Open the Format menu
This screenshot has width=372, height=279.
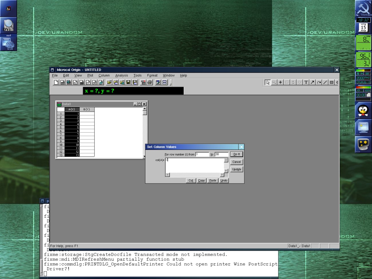point(152,76)
